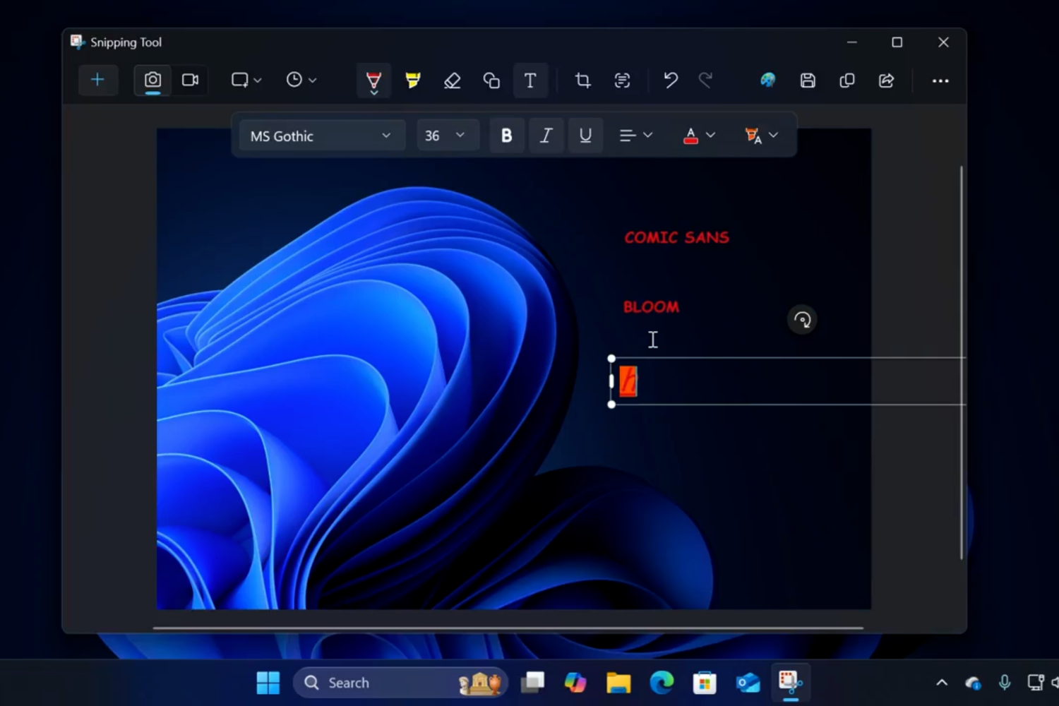Switch to video recording mode
Viewport: 1059px width, 706px height.
point(190,80)
